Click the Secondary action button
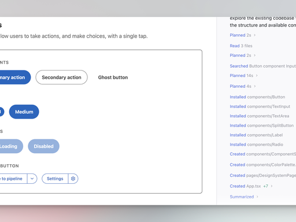The image size is (296, 222). [x=61, y=77]
